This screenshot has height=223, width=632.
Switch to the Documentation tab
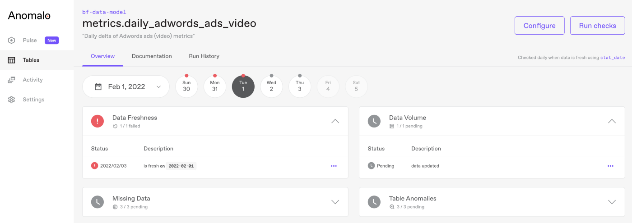pyautogui.click(x=152, y=56)
